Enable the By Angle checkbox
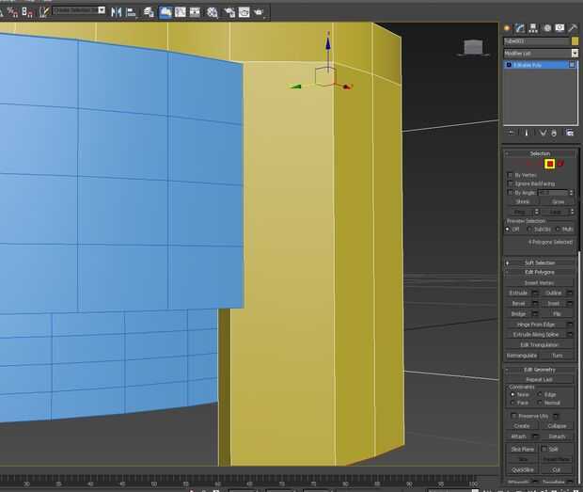Screen dimensions: 583x492 click(x=510, y=193)
